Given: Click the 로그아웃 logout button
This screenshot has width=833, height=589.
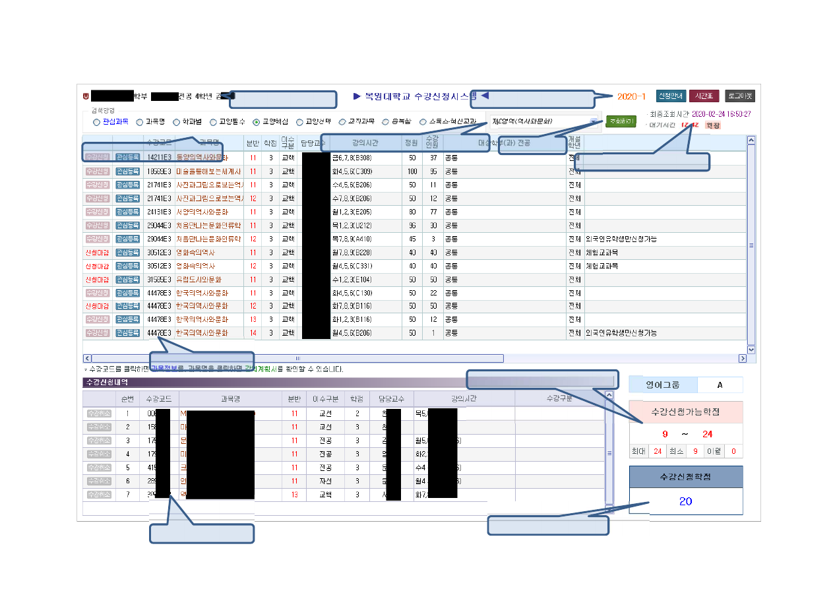Looking at the screenshot, I should coord(739,96).
